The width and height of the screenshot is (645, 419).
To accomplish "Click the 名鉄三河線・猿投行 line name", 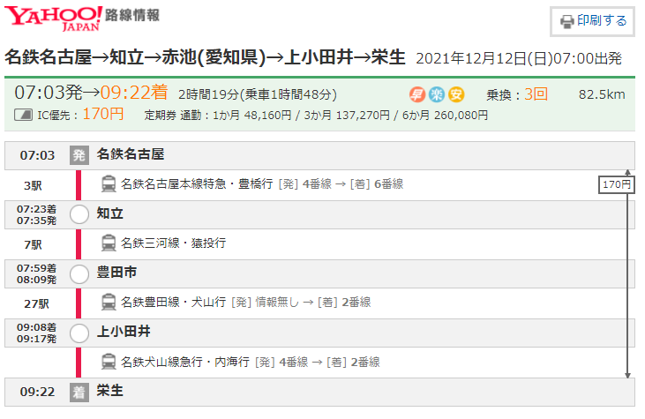I will click(173, 243).
